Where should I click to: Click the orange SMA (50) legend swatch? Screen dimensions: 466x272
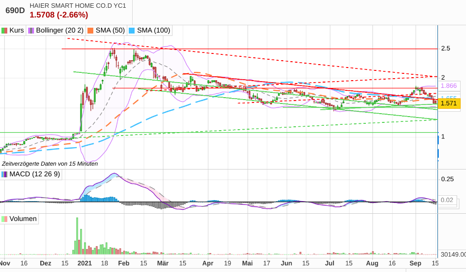pos(90,31)
